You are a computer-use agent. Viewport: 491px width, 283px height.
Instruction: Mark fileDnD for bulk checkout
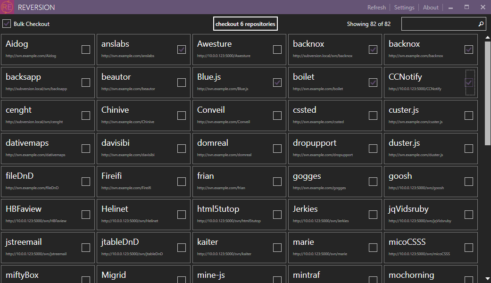(86, 182)
